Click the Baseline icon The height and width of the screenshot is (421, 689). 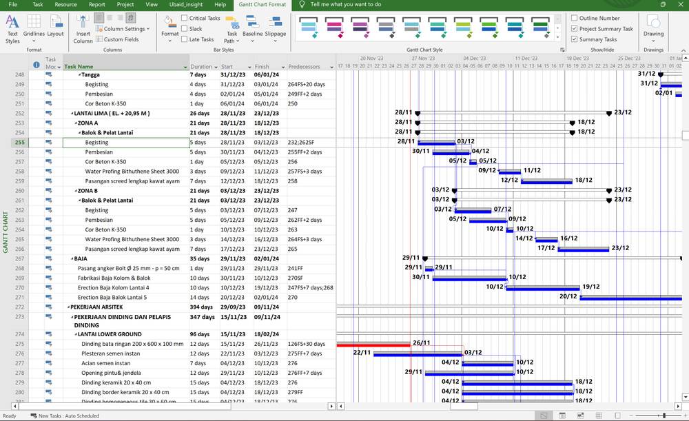[x=253, y=28]
